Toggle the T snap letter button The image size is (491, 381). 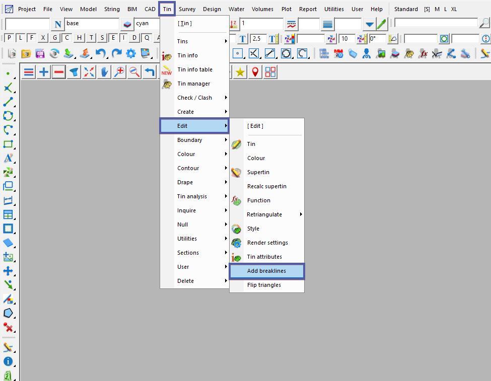91,38
